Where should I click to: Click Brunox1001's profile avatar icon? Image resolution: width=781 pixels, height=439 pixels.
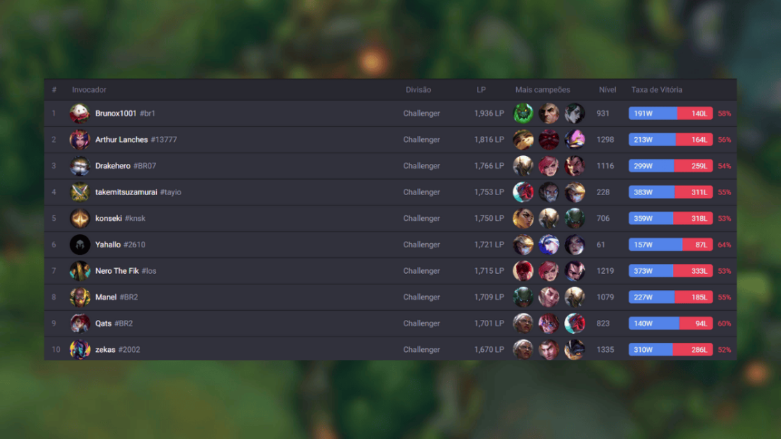(x=79, y=114)
